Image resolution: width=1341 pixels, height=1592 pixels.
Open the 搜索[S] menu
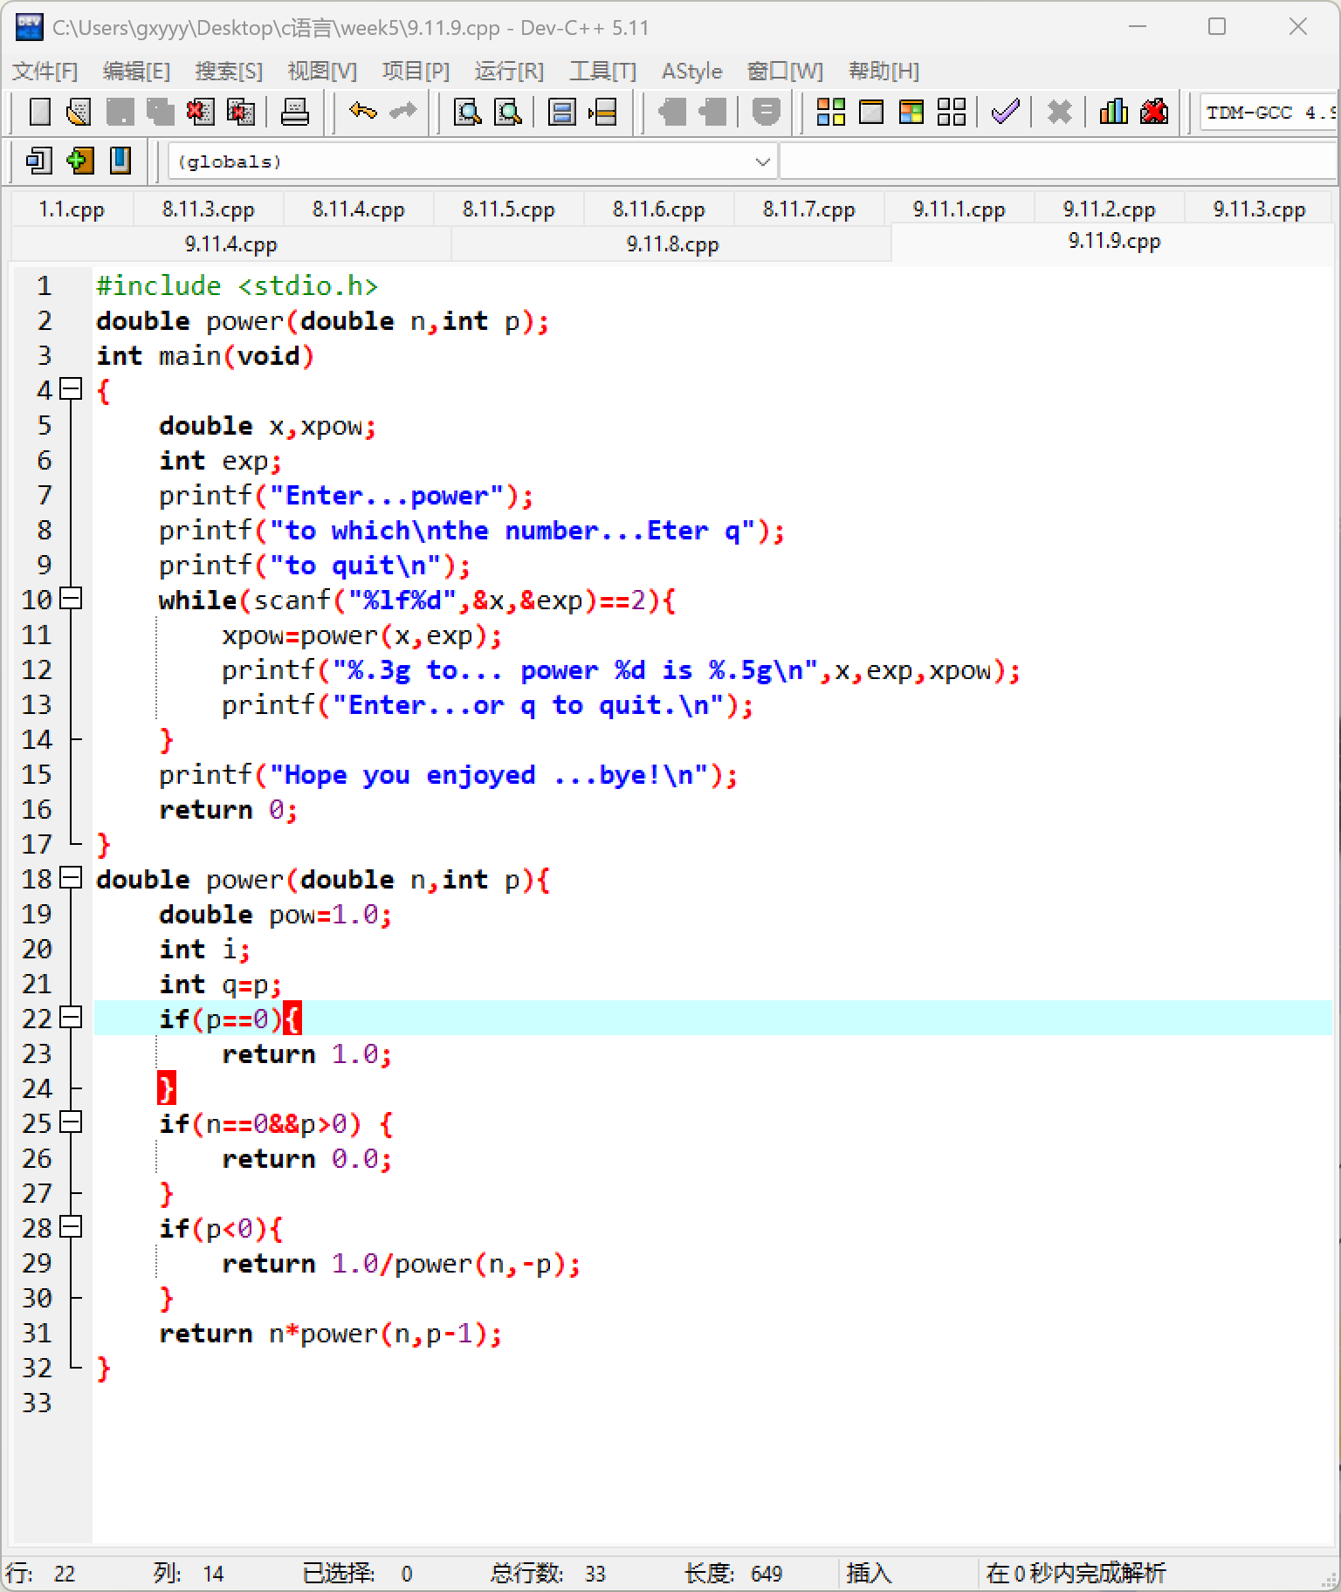tap(229, 71)
